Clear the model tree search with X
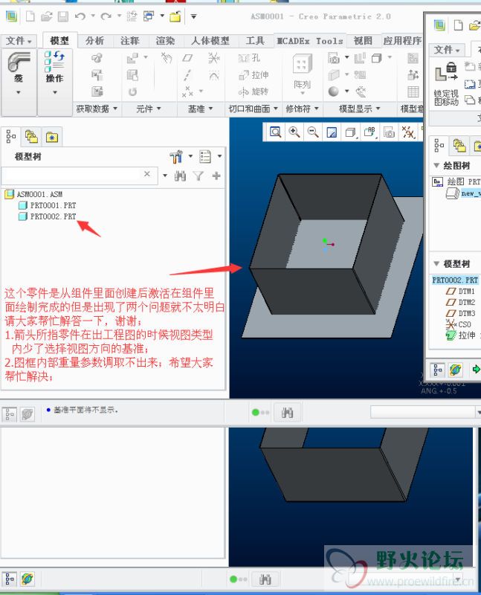Viewport: 481px width, 595px height. (147, 174)
